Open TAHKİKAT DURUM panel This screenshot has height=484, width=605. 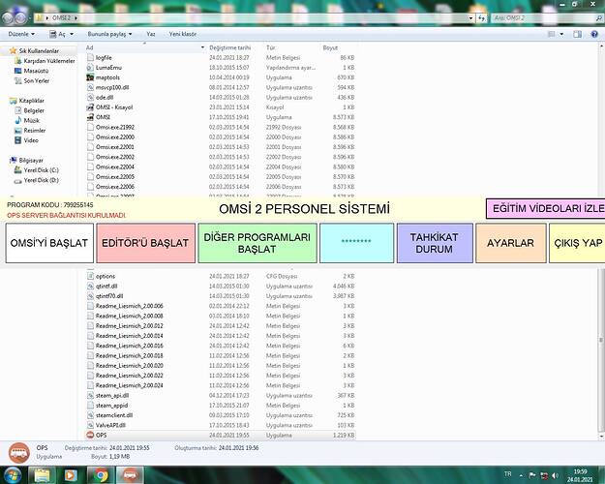coord(435,243)
